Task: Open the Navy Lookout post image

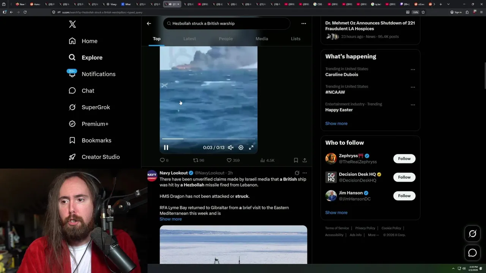Action: (x=233, y=245)
